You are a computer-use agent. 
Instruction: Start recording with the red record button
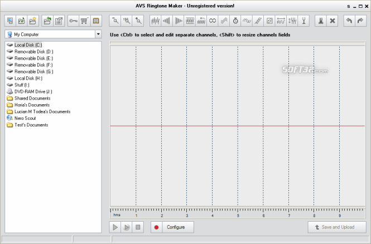coord(156,227)
